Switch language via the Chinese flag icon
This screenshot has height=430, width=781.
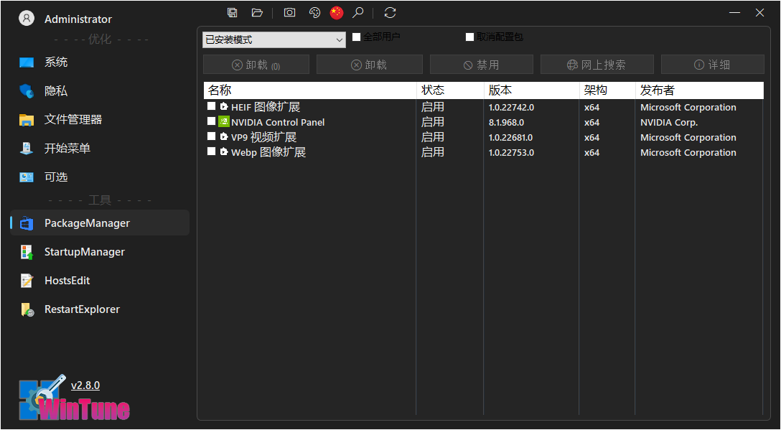[336, 12]
